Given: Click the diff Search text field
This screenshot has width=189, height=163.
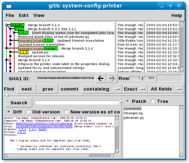Looking at the screenshot, I should 77,103.
